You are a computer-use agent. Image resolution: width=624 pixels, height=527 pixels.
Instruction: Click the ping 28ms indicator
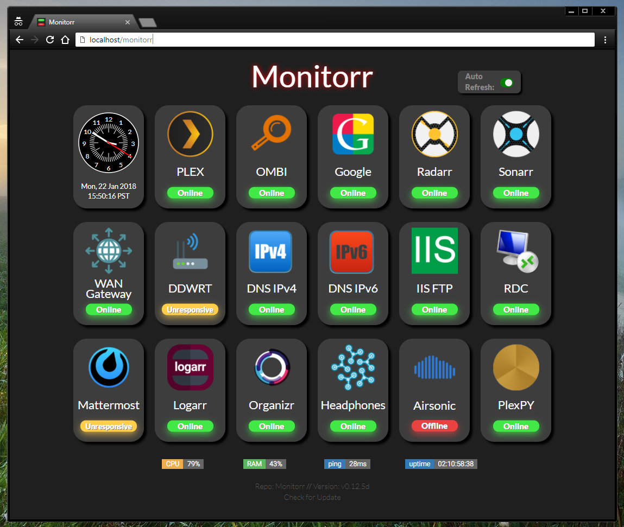click(x=347, y=463)
